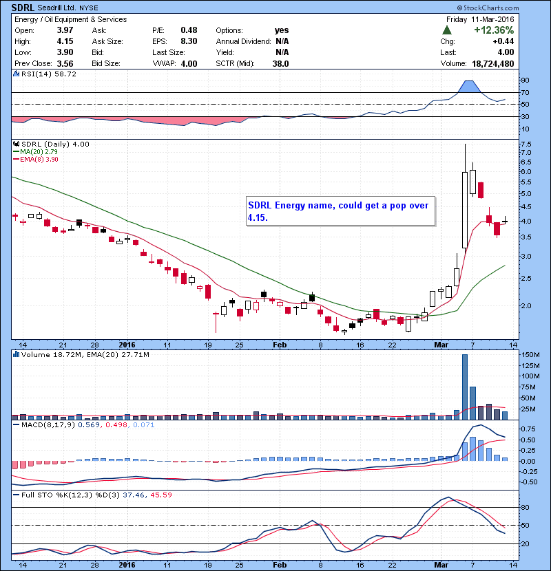551x571 pixels.
Task: Click the RSI indicator icon
Action: point(16,74)
